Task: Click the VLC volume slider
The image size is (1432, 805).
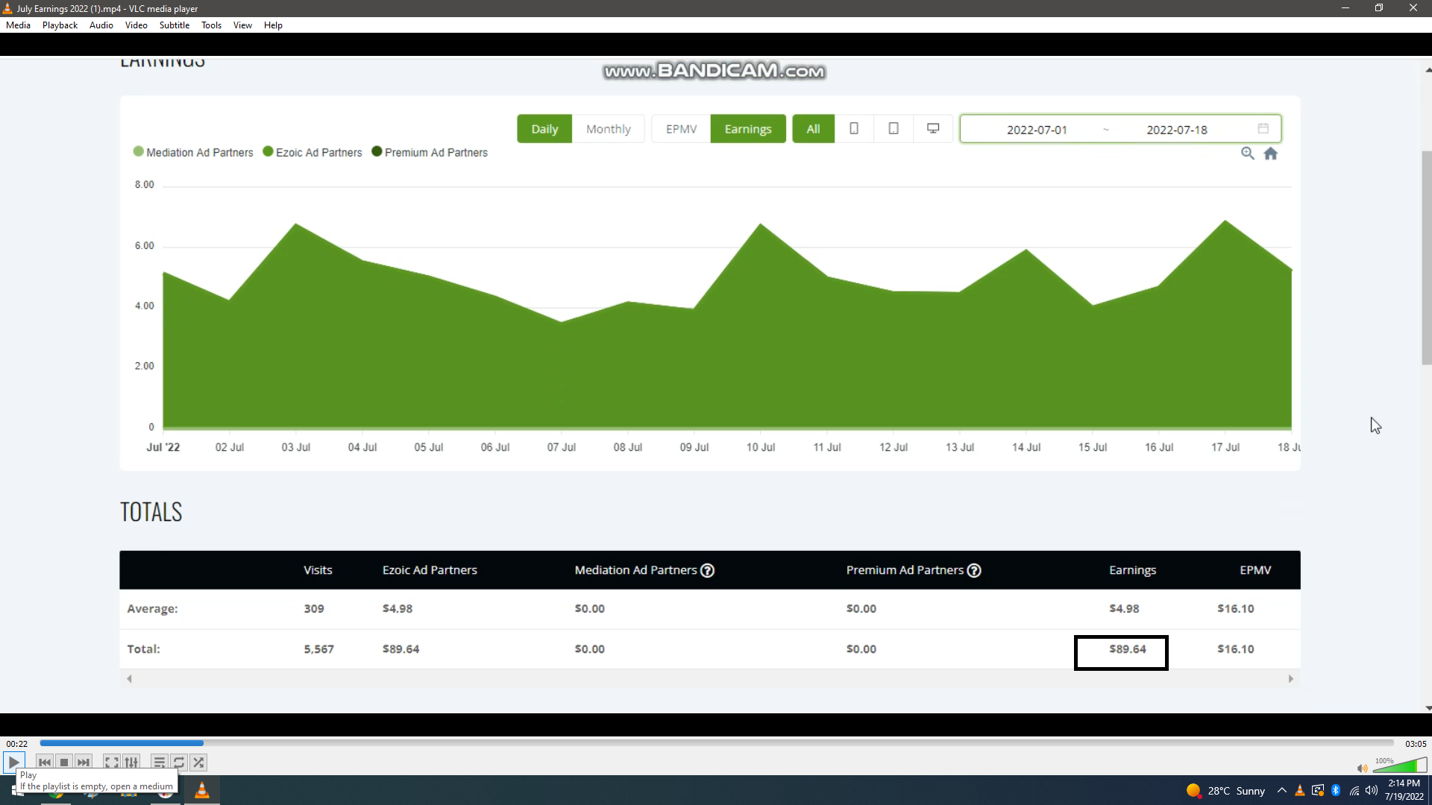Action: click(1400, 765)
